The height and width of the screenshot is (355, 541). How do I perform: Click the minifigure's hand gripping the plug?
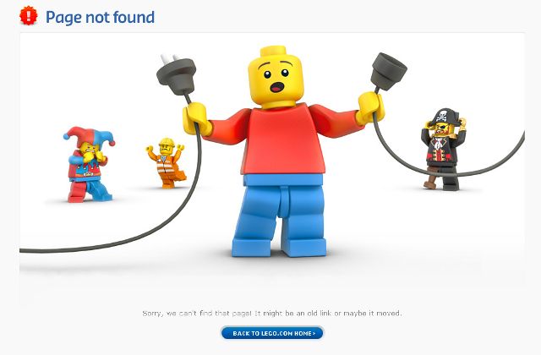(x=196, y=119)
